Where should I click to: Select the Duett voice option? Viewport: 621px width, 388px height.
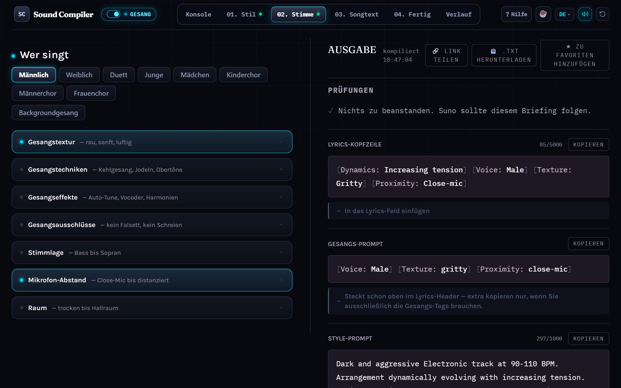[x=119, y=75]
